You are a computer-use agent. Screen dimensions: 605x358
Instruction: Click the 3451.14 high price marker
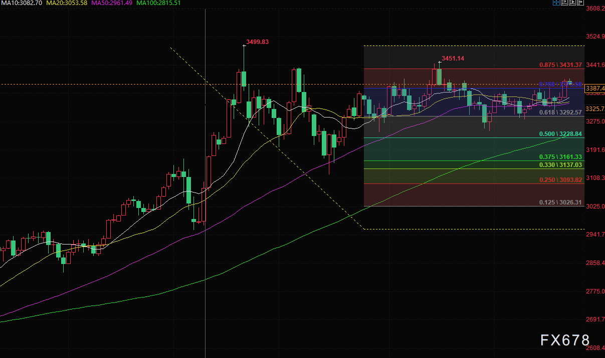pos(453,58)
